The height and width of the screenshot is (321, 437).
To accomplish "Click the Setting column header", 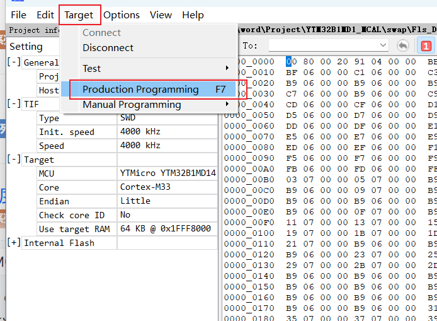I will click(x=26, y=46).
